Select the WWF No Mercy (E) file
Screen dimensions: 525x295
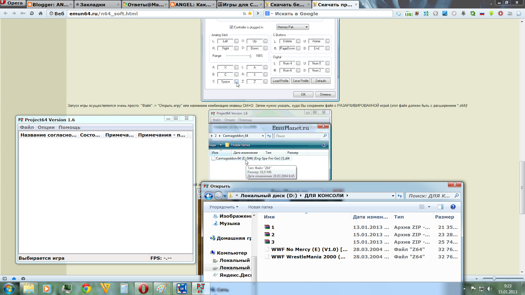(x=309, y=249)
